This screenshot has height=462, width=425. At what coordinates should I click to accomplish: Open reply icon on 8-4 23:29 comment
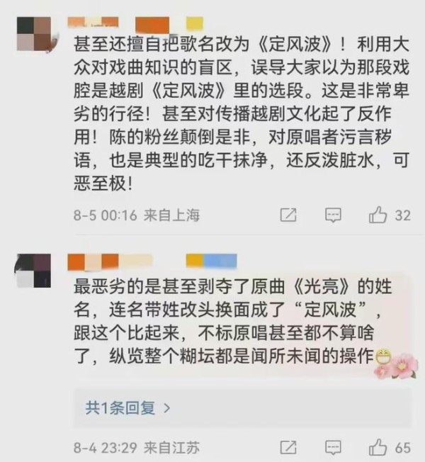(333, 448)
